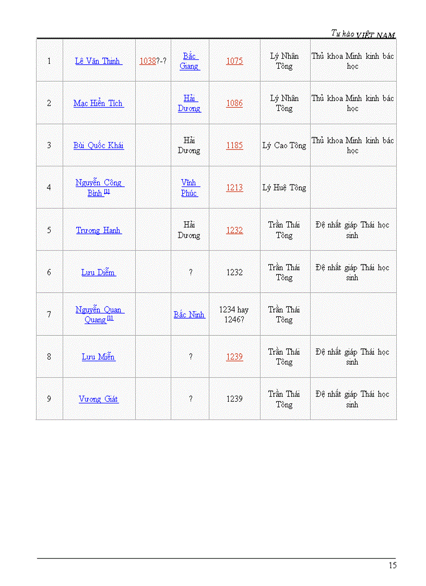Click the red year 1075 link

234,61
